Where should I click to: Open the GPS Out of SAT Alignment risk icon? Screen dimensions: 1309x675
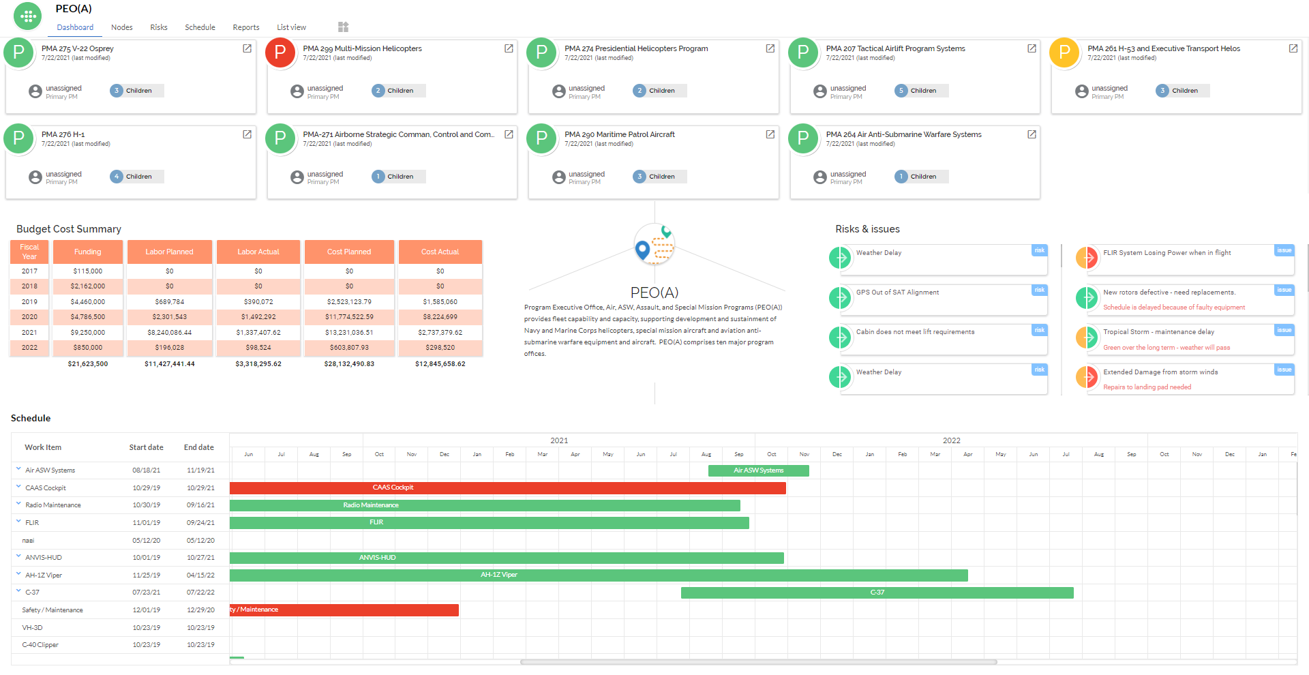click(x=840, y=298)
